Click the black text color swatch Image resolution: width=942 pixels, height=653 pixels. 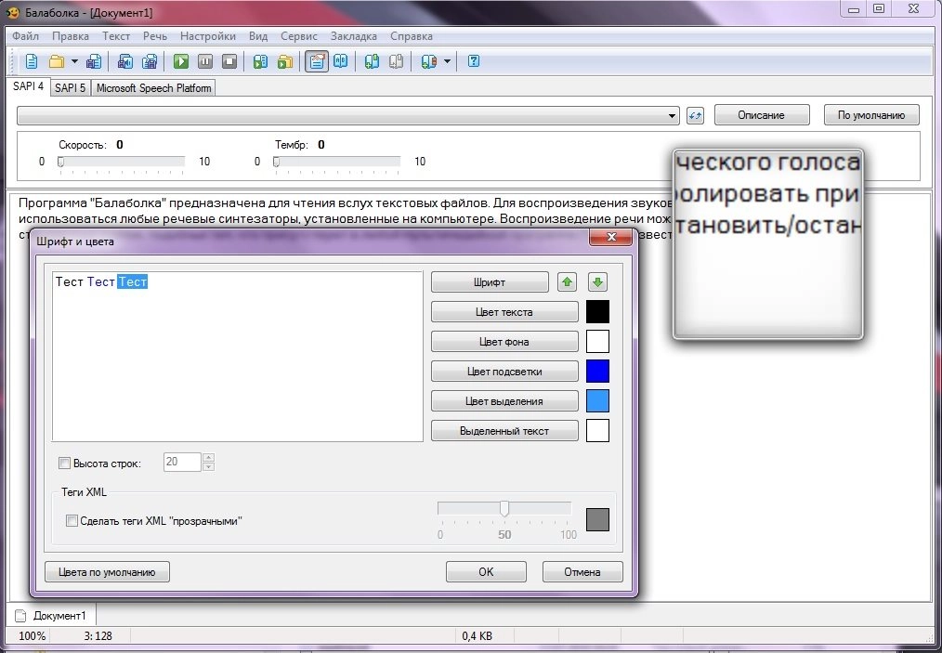tap(597, 312)
